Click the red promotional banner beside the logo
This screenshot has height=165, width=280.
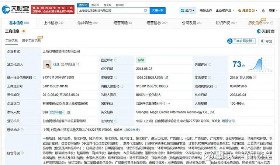(x=53, y=10)
